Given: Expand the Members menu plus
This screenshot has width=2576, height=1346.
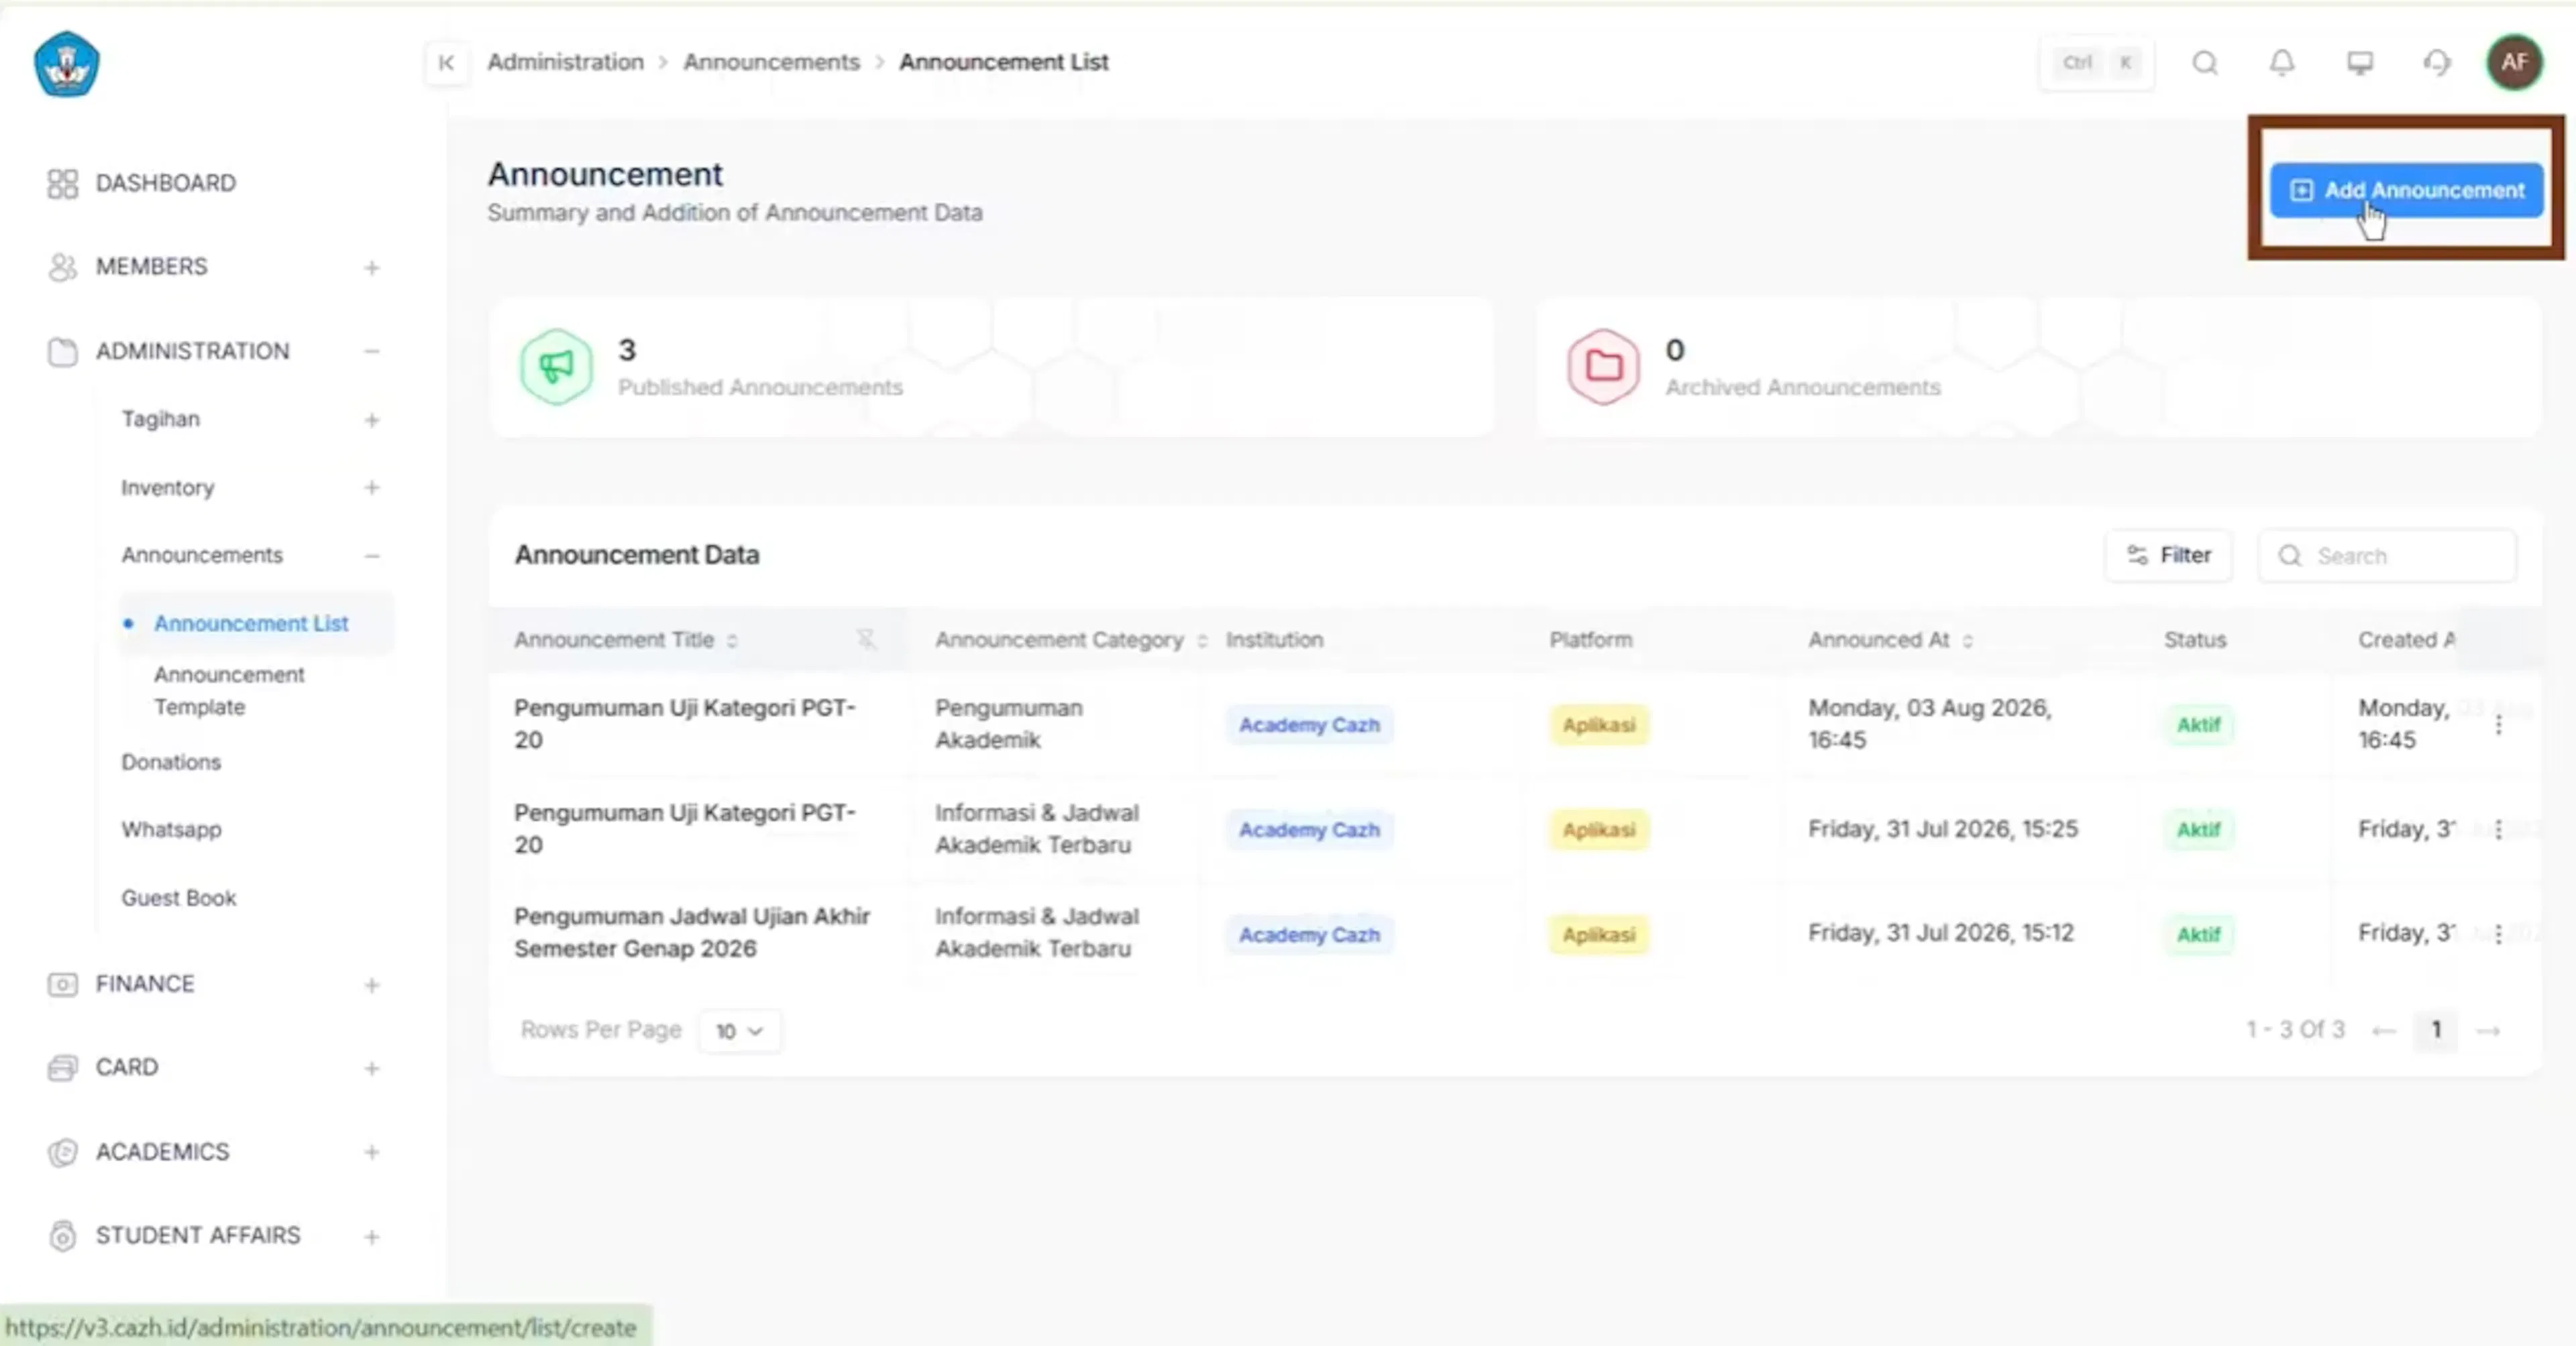Looking at the screenshot, I should [x=372, y=268].
